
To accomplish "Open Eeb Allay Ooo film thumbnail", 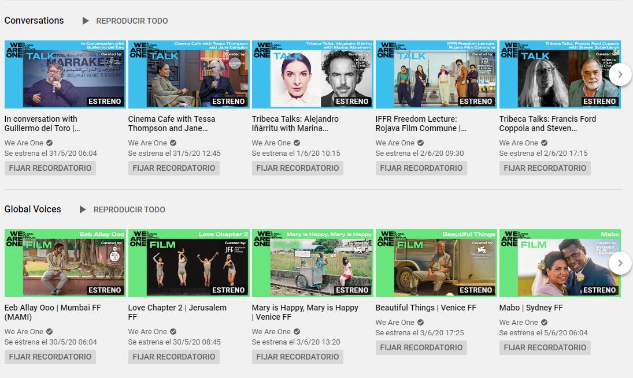I will [x=65, y=263].
